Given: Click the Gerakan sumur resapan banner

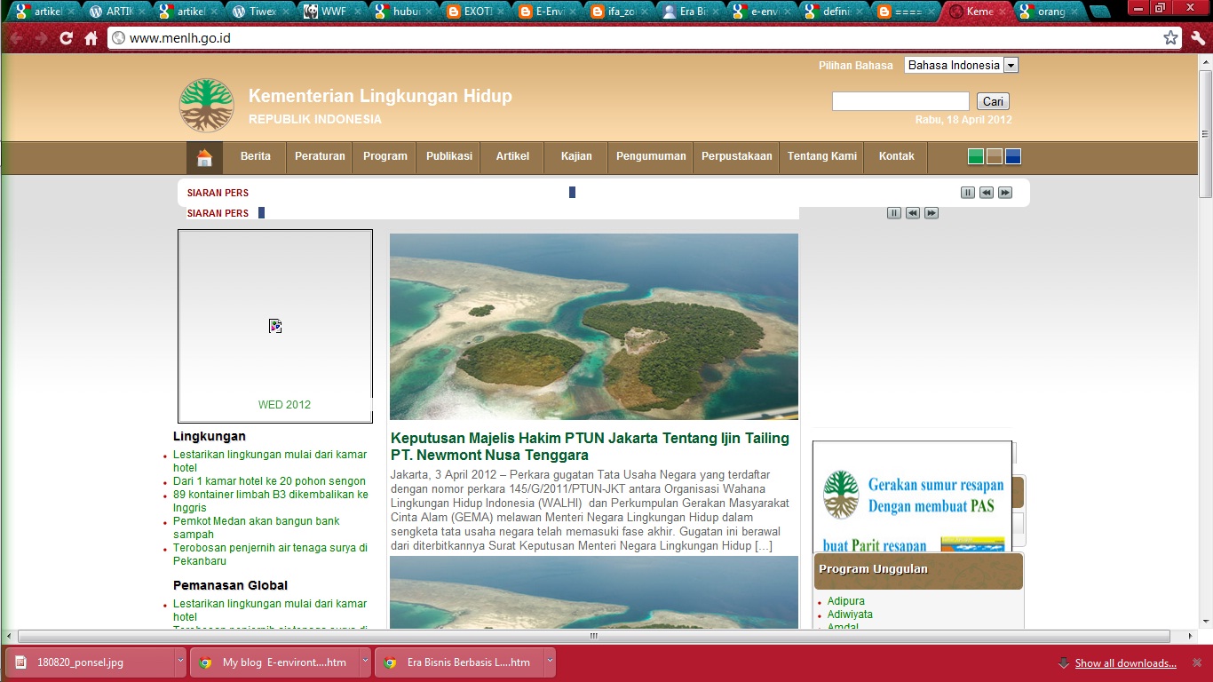Looking at the screenshot, I should coord(912,496).
